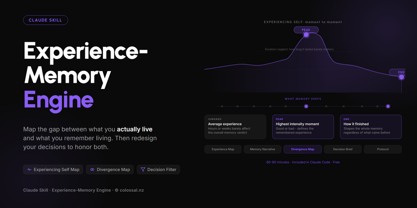Click the 'Duration neglect' chart annotation
Image resolution: width=417 pixels, height=208 pixels.
tap(299, 49)
